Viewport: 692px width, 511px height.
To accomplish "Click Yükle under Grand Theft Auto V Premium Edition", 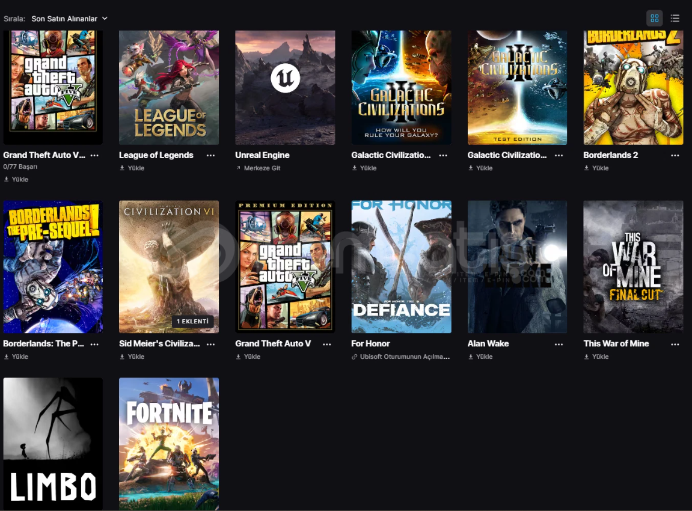I will 248,356.
